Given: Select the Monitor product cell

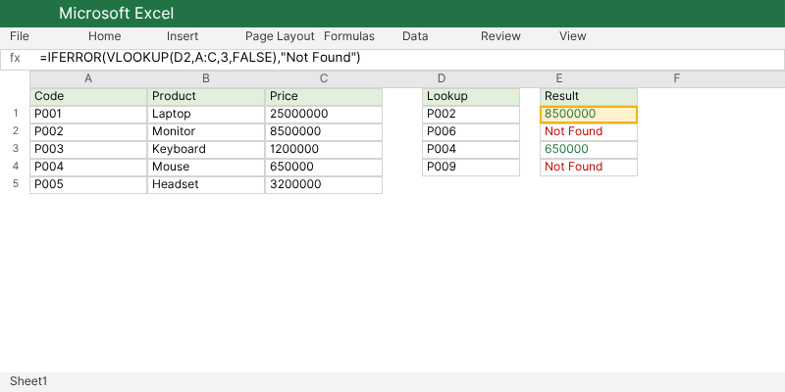Looking at the screenshot, I should pyautogui.click(x=206, y=132).
